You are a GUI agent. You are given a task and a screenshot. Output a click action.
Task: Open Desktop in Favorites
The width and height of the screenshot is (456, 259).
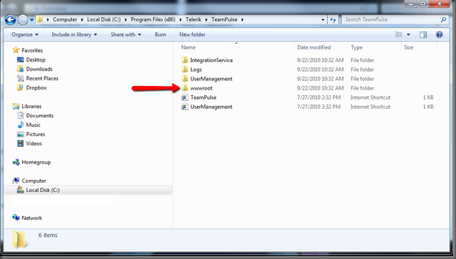pos(36,60)
